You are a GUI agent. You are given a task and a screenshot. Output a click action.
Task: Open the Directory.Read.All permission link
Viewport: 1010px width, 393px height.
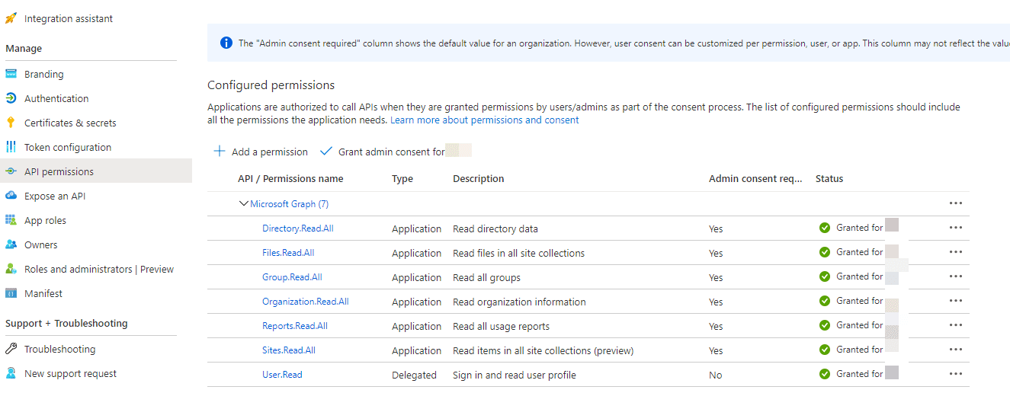(x=297, y=228)
